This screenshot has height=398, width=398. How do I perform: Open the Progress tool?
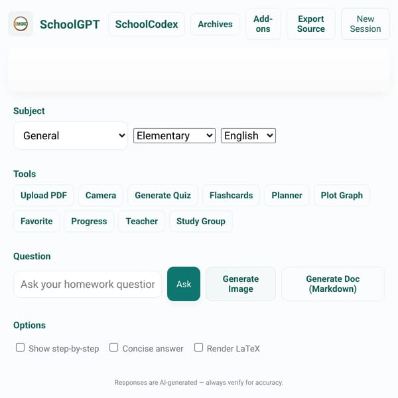click(89, 221)
